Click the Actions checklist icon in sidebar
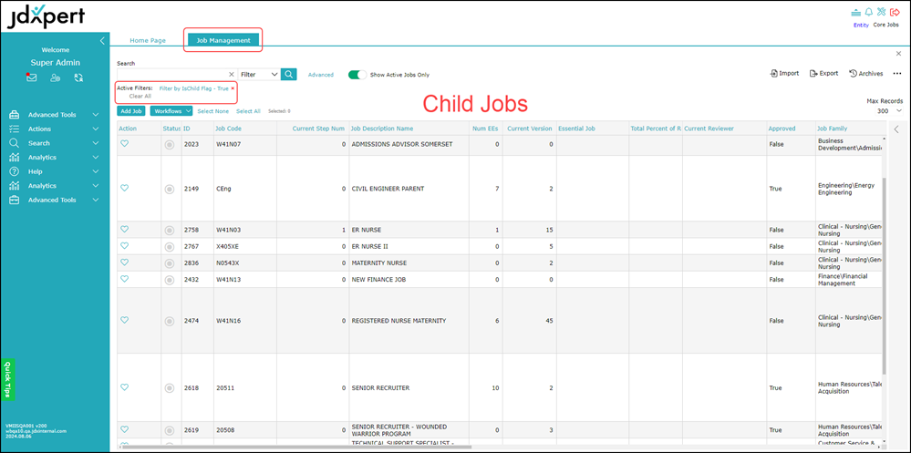This screenshot has height=453, width=911. [15, 129]
